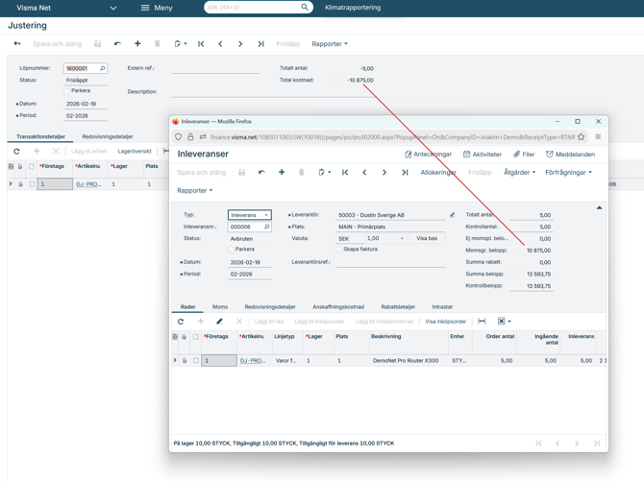Viewport: 644px width, 481px height.
Task: Undo changes in Inleveranser toolbar
Action: 261,173
